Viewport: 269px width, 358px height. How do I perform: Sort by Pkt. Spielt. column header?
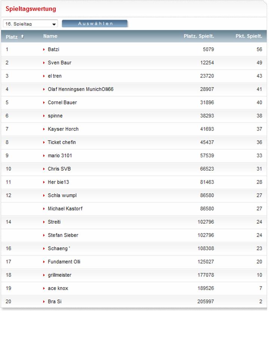(x=249, y=36)
